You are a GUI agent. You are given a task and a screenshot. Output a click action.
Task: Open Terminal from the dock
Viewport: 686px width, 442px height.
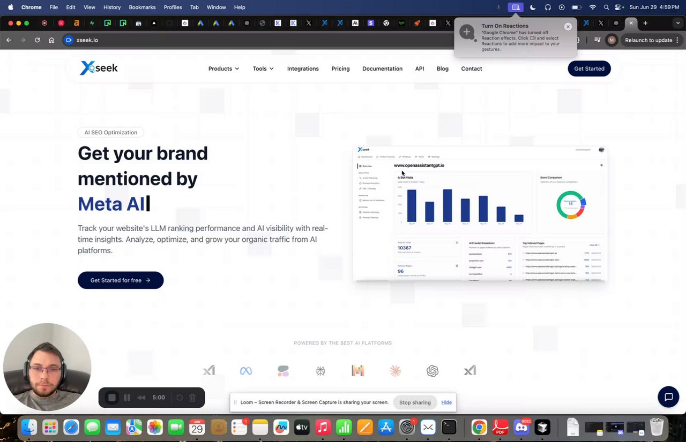point(449,427)
